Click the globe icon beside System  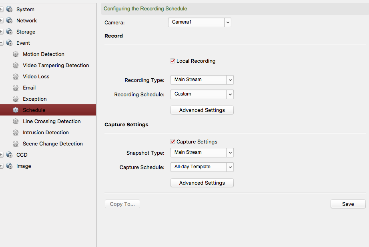pos(9,10)
